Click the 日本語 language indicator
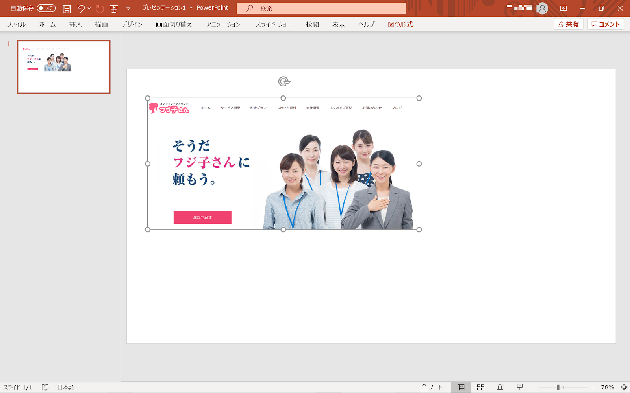The width and height of the screenshot is (630, 393). tap(66, 387)
